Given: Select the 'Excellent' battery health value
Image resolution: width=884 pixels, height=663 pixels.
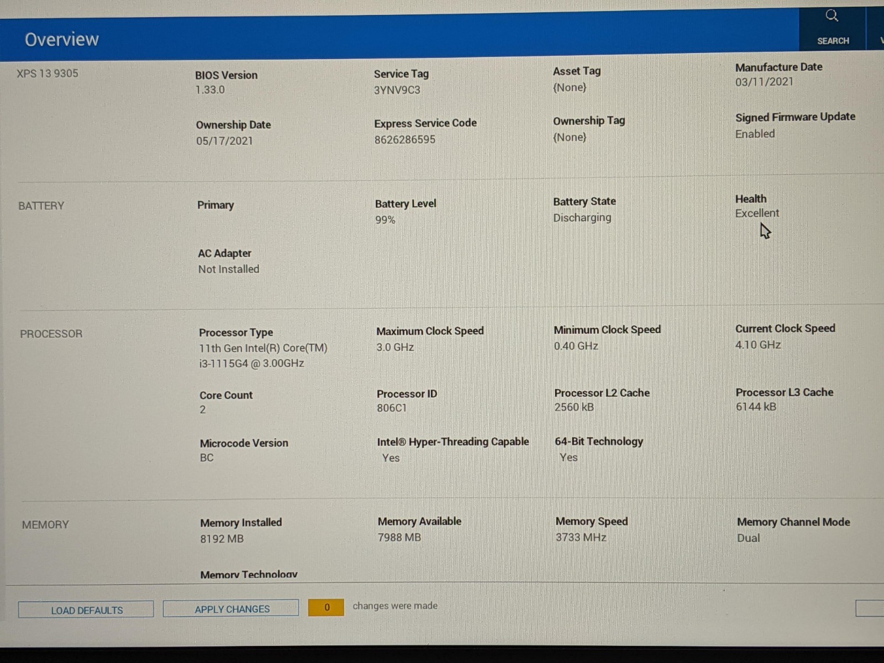Looking at the screenshot, I should (x=757, y=213).
